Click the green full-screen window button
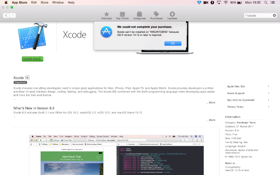Screen dimensions: 280x175 coord(12,7)
